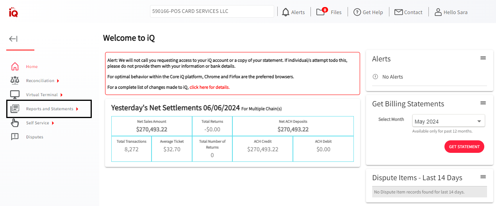Viewport: 496px width, 206px height.
Task: Open Dispute Items panel menu
Action: [x=483, y=177]
